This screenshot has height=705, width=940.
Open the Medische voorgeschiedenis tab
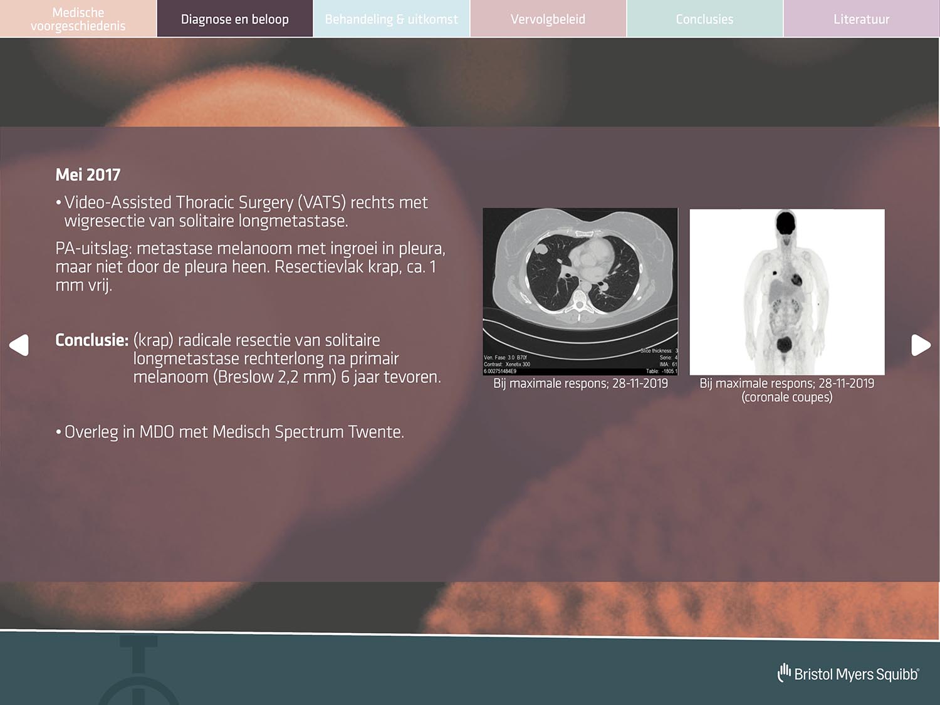(78, 19)
